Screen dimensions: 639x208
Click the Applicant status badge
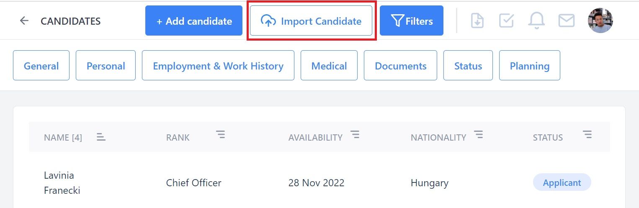pyautogui.click(x=562, y=182)
